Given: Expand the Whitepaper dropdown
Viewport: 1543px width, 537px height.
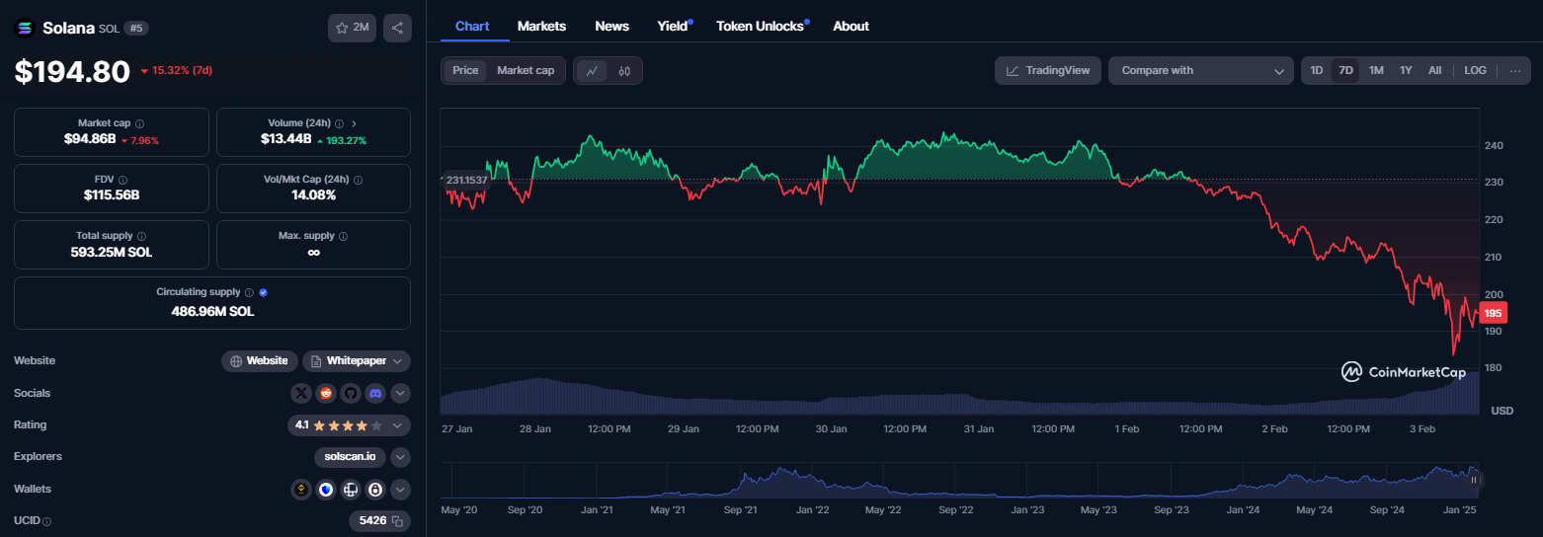Looking at the screenshot, I should (x=357, y=360).
